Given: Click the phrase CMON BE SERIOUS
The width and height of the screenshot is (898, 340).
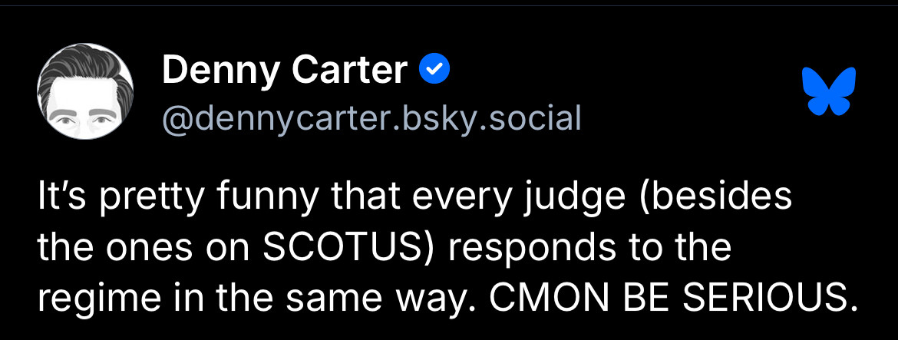Looking at the screenshot, I should pyautogui.click(x=672, y=295).
